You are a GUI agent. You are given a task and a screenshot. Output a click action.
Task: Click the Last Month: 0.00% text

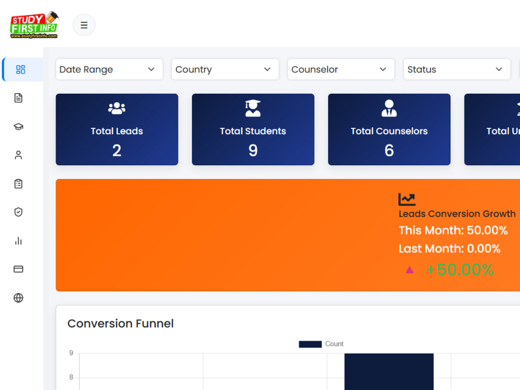pyautogui.click(x=449, y=249)
